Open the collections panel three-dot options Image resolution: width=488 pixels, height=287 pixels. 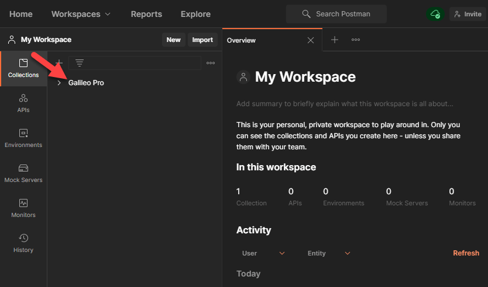coord(211,63)
